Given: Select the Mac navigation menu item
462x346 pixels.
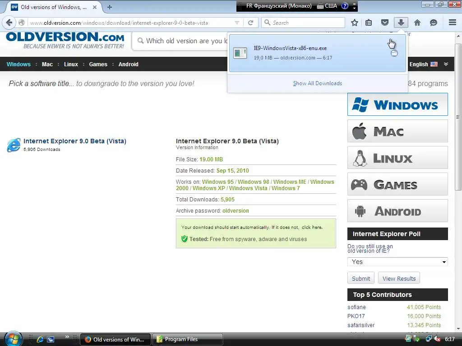Looking at the screenshot, I should tap(47, 64).
